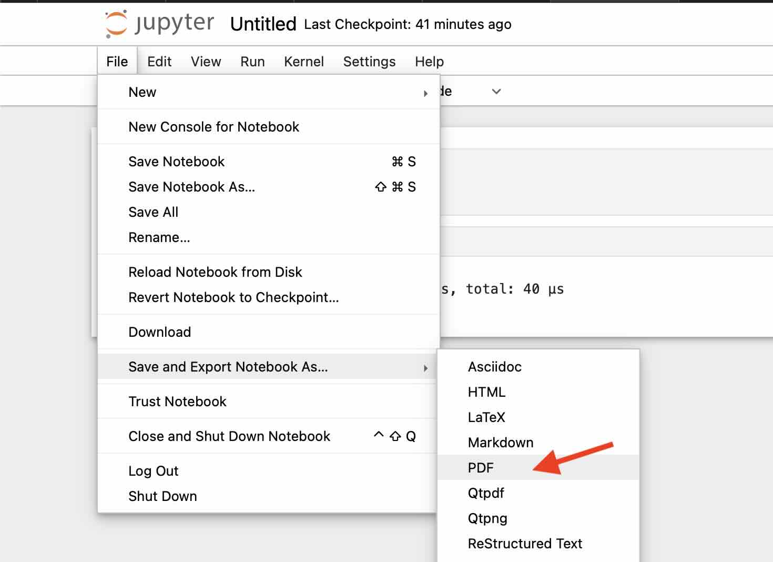The width and height of the screenshot is (773, 562).
Task: Open the Kernel menu
Action: [303, 61]
